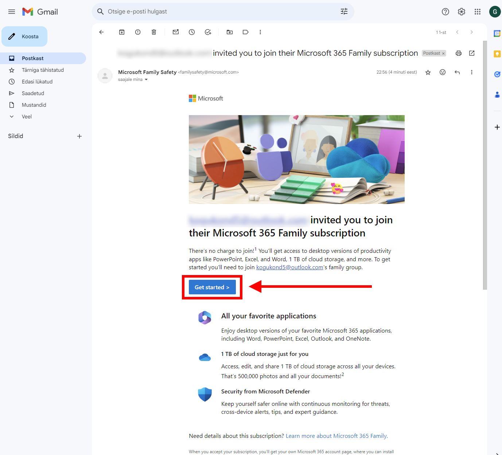The image size is (502, 455).
Task: Reply to Microsoft Family Safety
Action: [457, 72]
